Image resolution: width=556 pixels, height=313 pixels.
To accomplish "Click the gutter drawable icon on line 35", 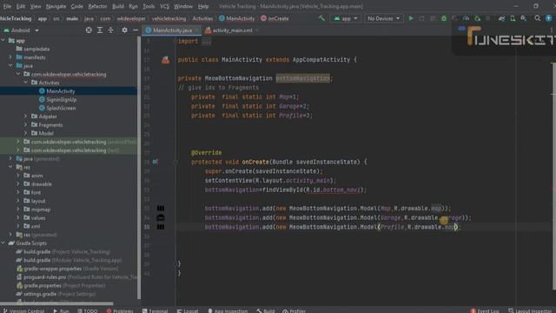I will pos(161,227).
